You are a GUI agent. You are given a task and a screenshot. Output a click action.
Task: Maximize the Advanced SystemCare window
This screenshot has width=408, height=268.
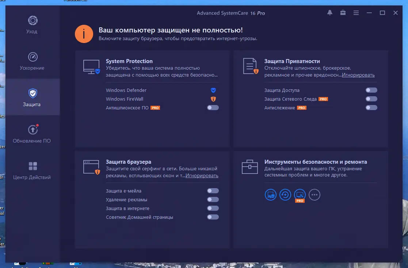click(x=382, y=13)
